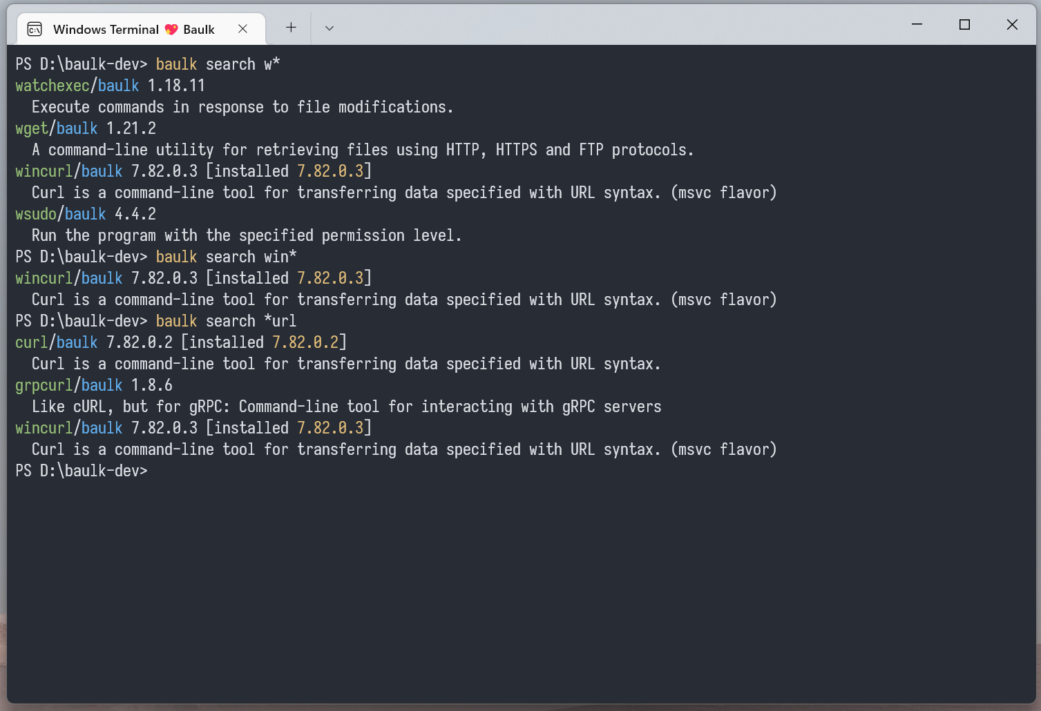Click the wincurl result directly below 'baulk search win*'

pyautogui.click(x=193, y=278)
